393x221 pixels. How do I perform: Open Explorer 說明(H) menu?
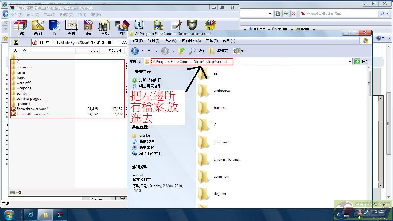point(229,41)
